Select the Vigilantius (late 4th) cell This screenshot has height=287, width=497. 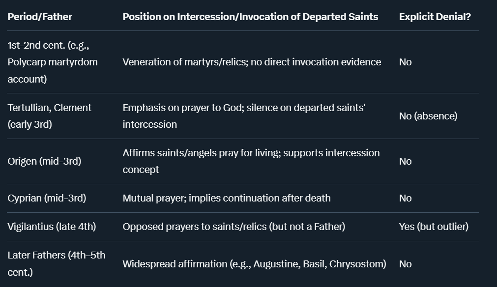click(52, 227)
